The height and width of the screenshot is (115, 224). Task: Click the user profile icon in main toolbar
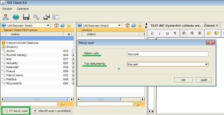point(5,17)
